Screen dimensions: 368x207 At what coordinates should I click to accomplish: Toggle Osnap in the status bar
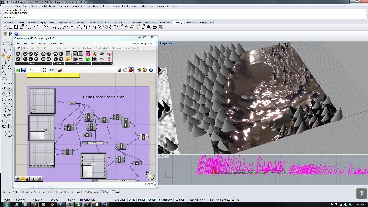(152, 200)
